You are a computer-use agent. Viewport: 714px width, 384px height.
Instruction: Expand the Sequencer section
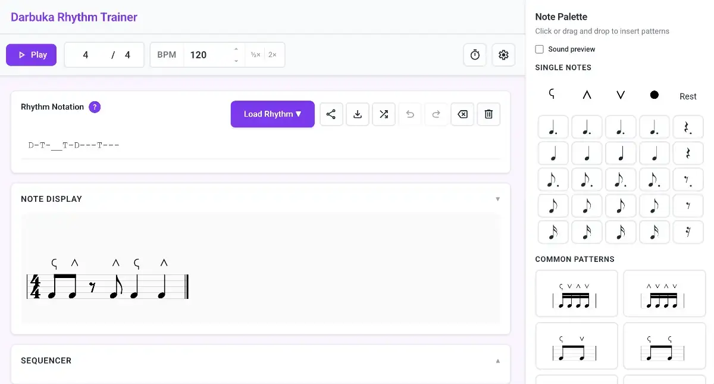[x=498, y=361]
